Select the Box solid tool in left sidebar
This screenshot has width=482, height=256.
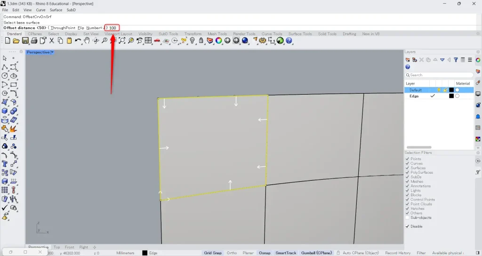point(5,111)
